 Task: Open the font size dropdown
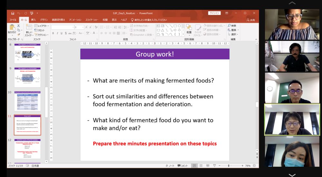click(x=83, y=27)
